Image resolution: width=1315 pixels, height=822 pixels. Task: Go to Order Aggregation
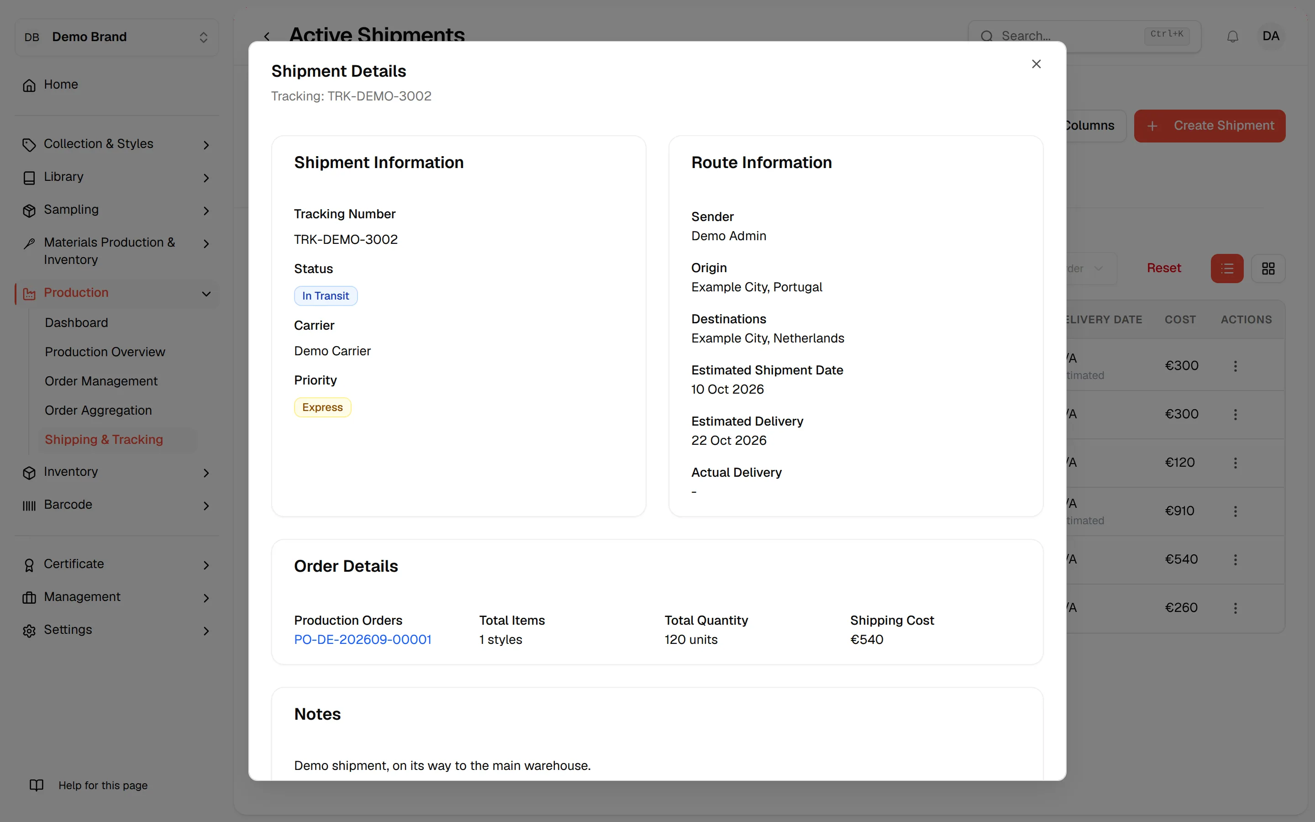98,411
